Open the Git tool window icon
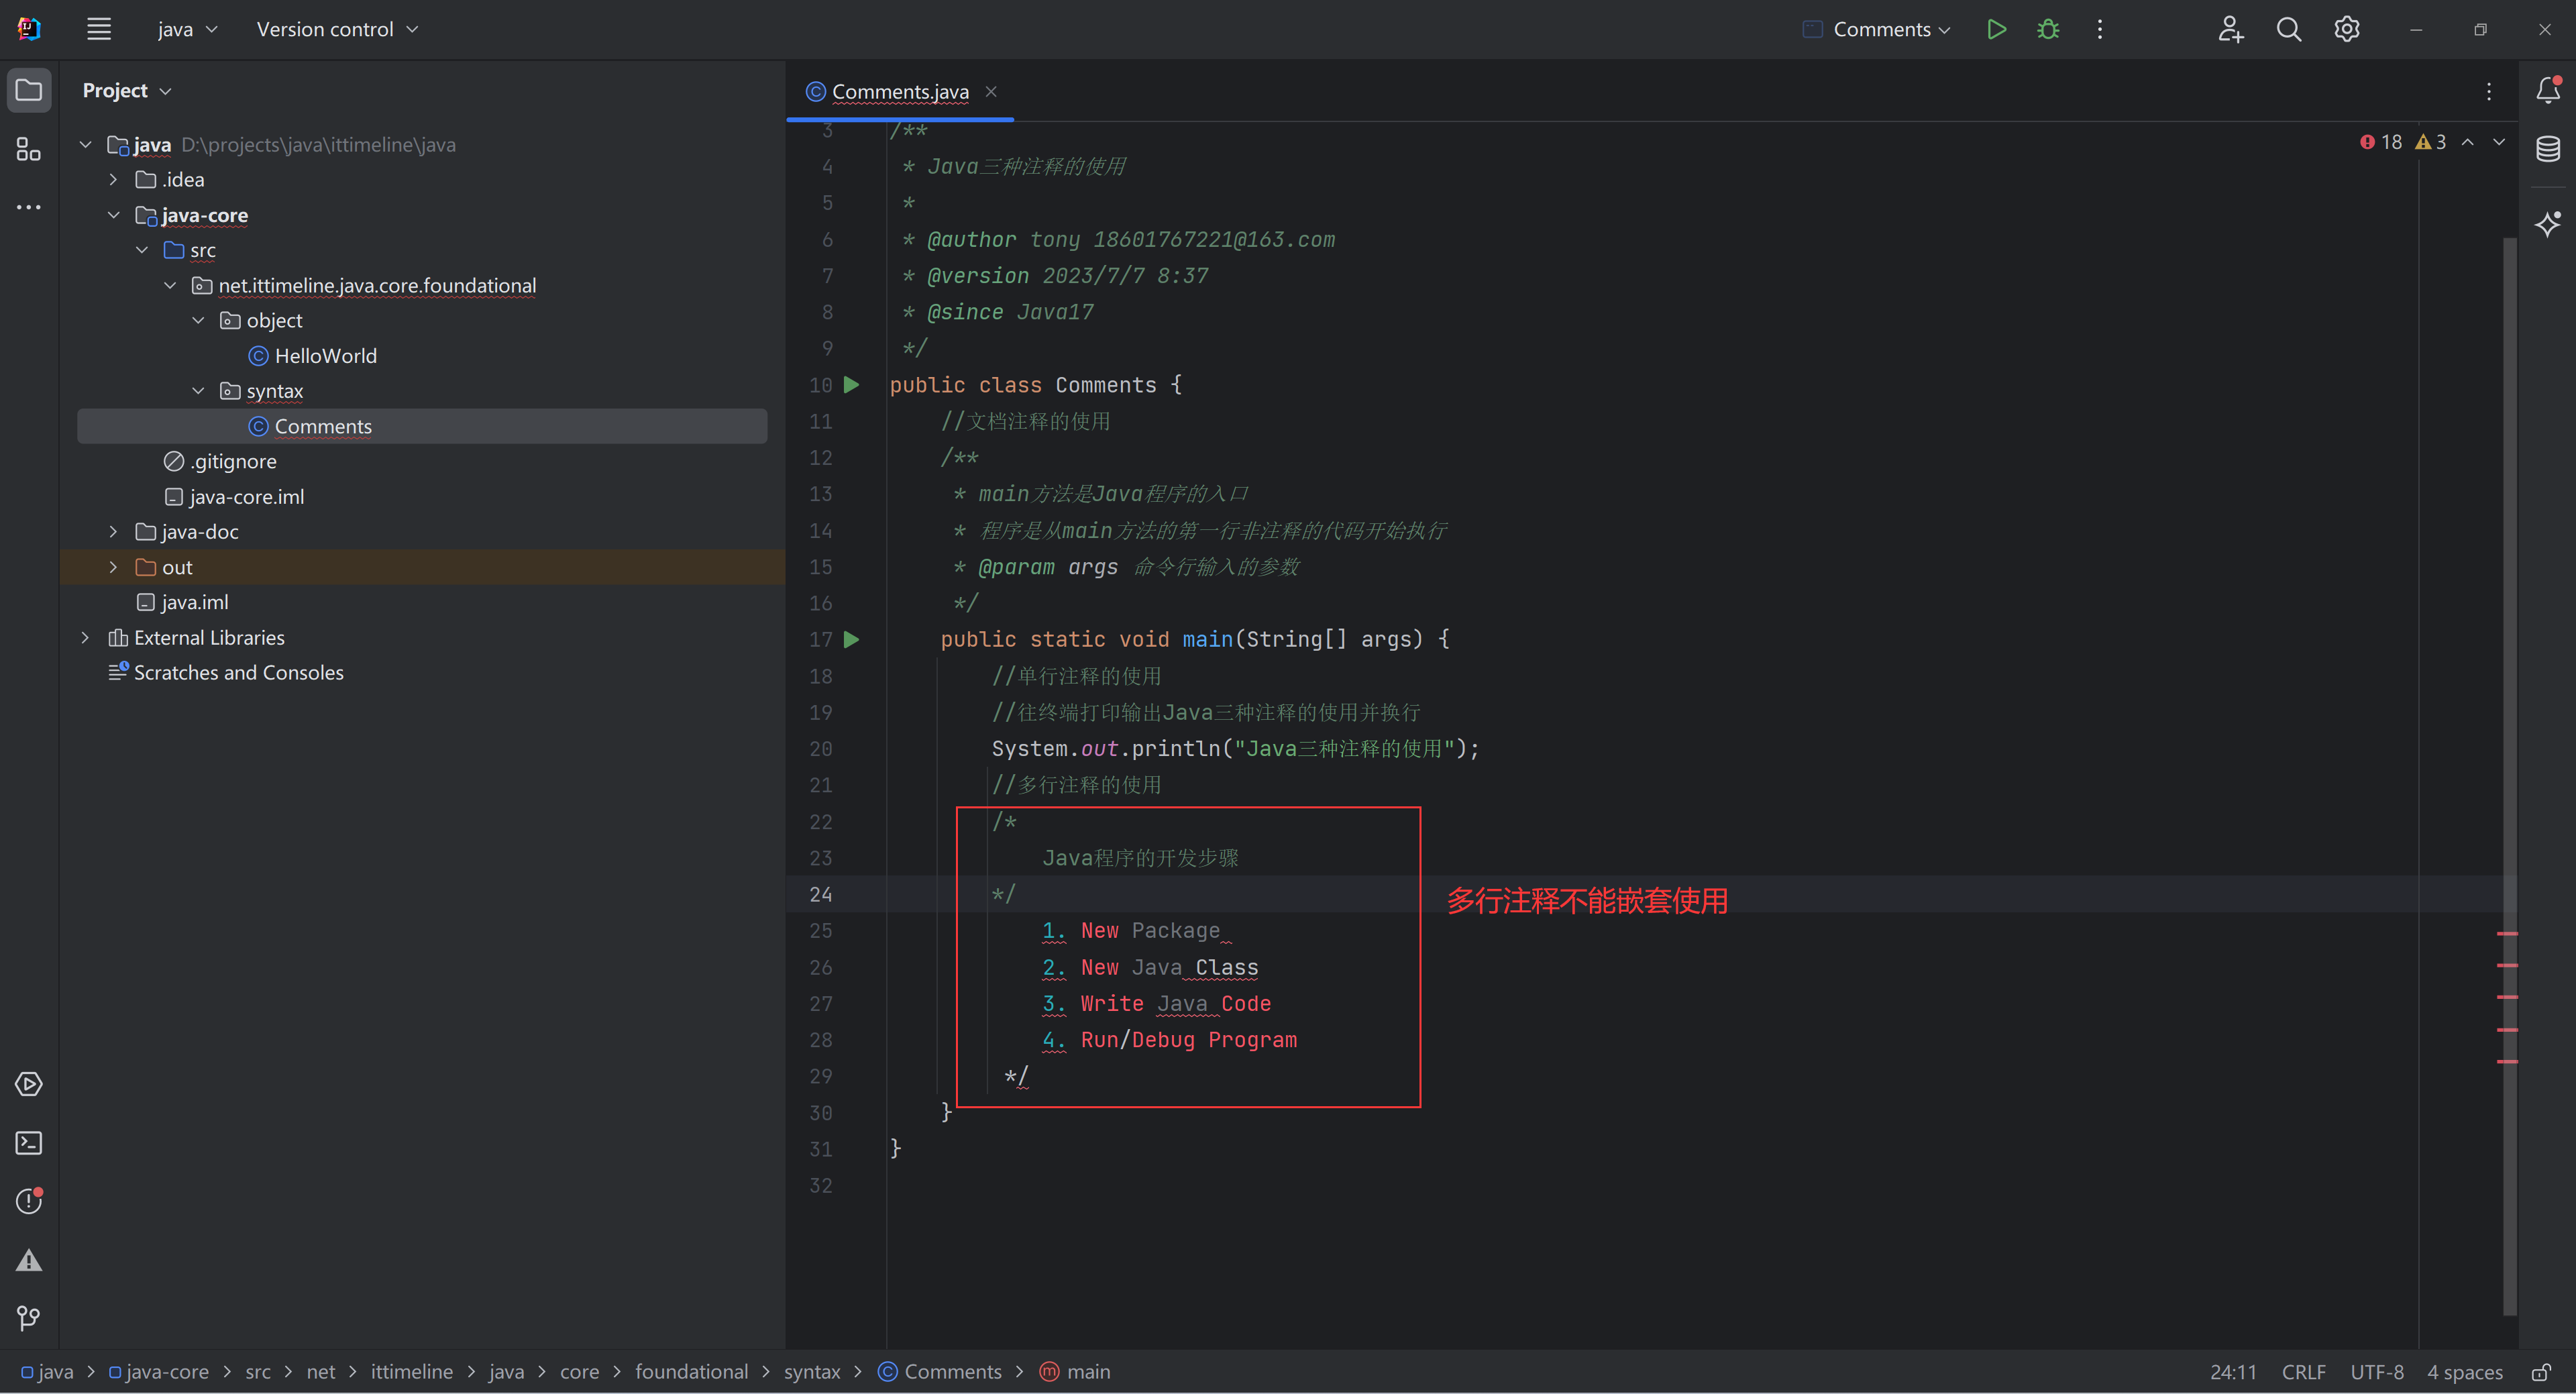The height and width of the screenshot is (1394, 2576). coord(29,1318)
